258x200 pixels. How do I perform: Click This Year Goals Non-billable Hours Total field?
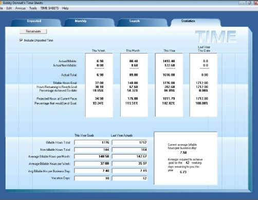pyautogui.click(x=92, y=150)
